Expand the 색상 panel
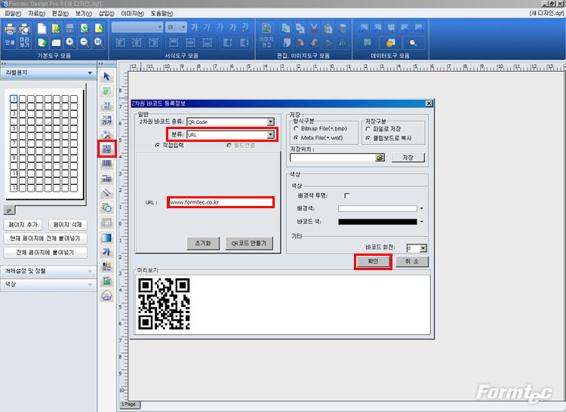The width and height of the screenshot is (566, 412). [x=48, y=284]
